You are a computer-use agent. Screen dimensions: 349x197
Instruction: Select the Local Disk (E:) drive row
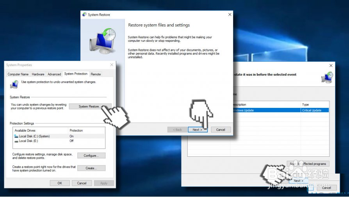59,141
